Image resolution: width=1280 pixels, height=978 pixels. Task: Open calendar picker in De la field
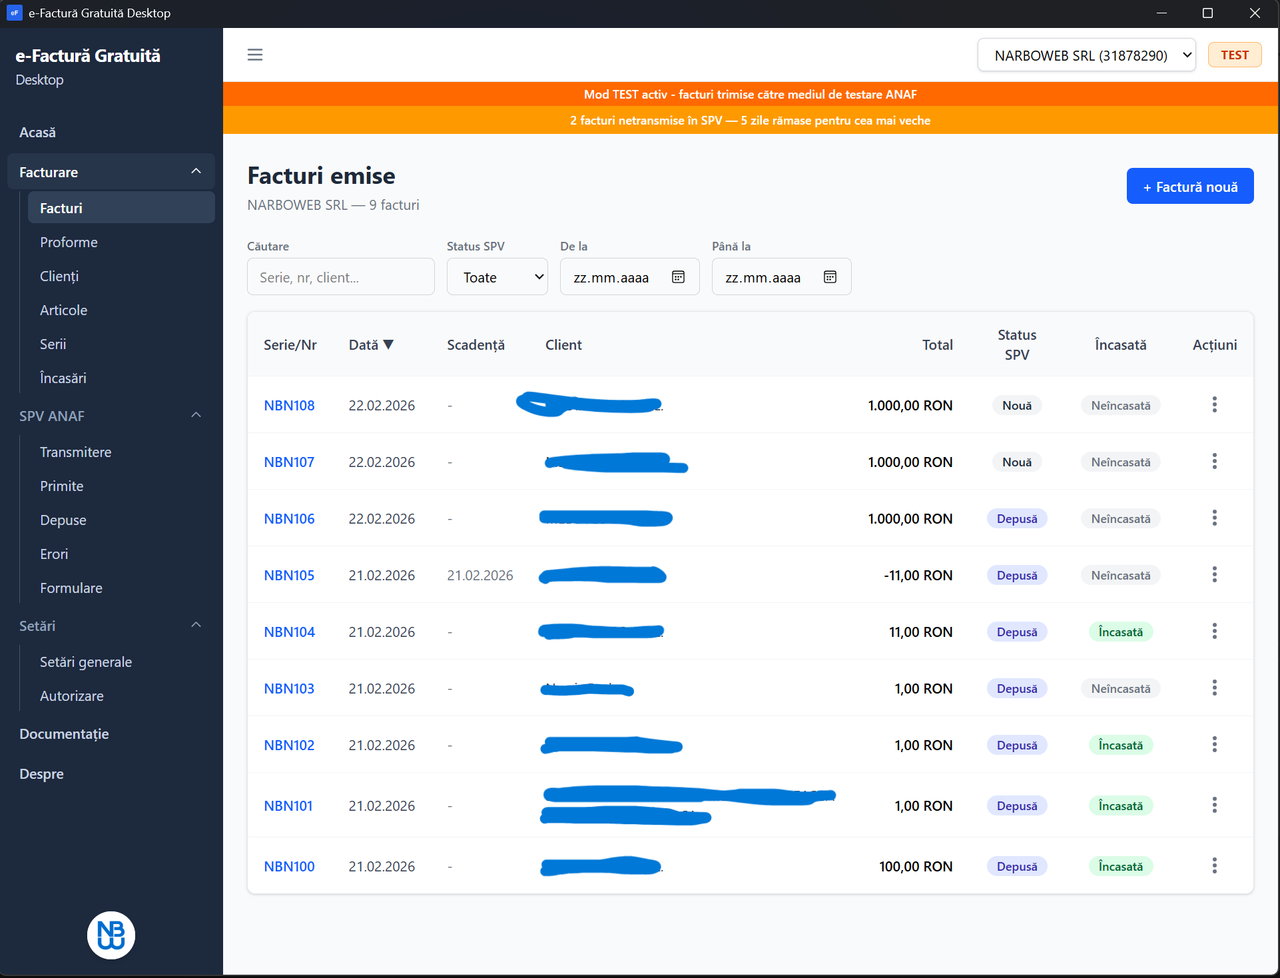678,277
